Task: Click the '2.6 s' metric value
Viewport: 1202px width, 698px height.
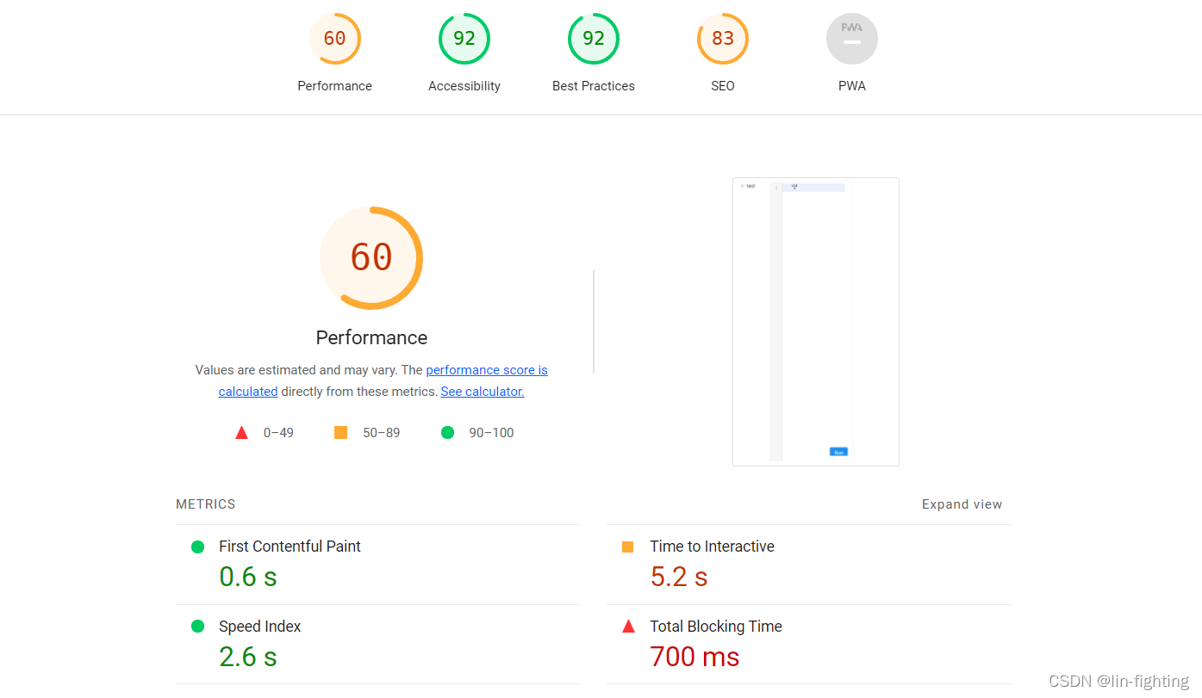Action: click(248, 657)
